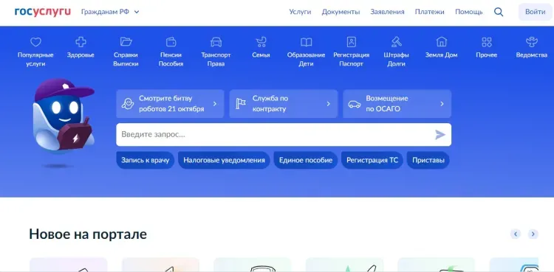The width and height of the screenshot is (554, 272).
Task: Expand the Гражданам РФ dropdown
Action: pyautogui.click(x=110, y=12)
